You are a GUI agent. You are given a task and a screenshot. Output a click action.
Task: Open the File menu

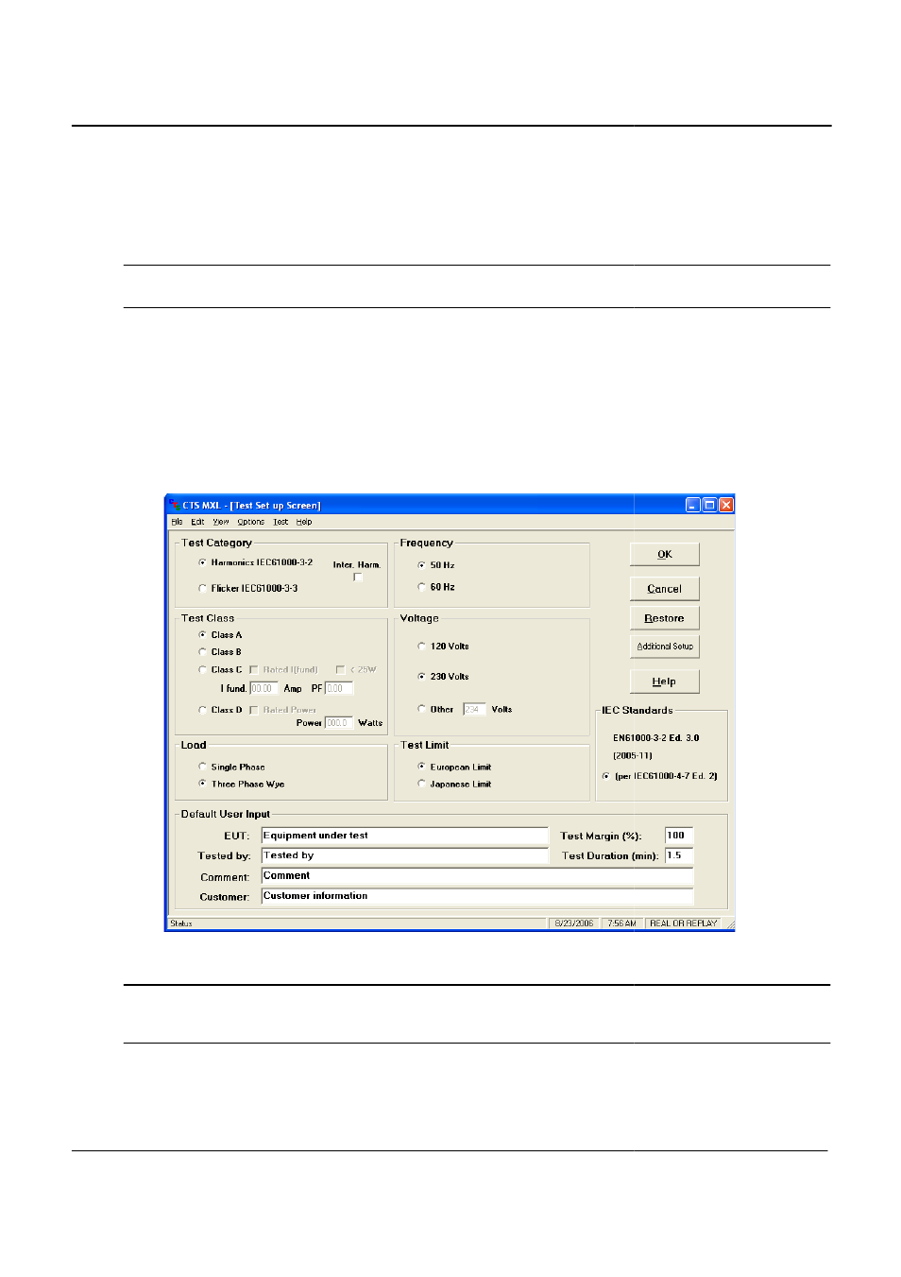[x=177, y=522]
